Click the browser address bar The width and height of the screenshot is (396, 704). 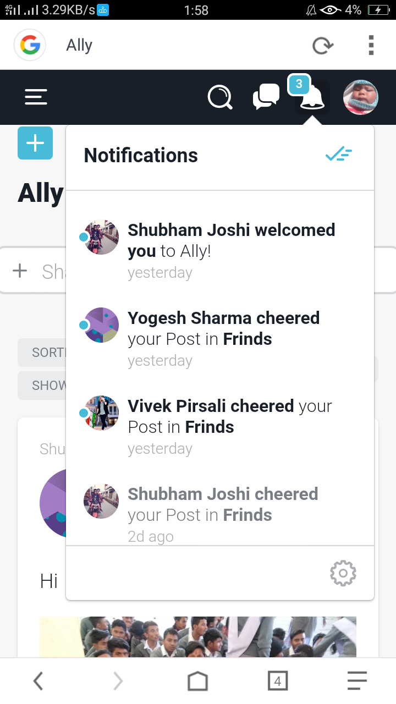coord(176,45)
